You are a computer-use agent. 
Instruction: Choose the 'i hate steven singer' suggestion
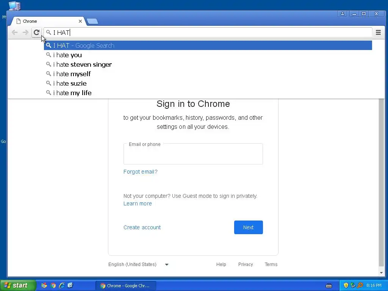208,64
